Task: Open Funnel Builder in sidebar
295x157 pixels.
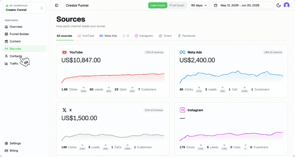Action: (x=24, y=34)
